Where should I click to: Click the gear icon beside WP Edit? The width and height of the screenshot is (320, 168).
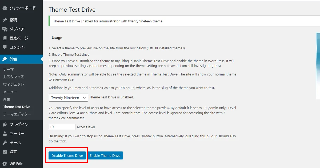pos(5,164)
